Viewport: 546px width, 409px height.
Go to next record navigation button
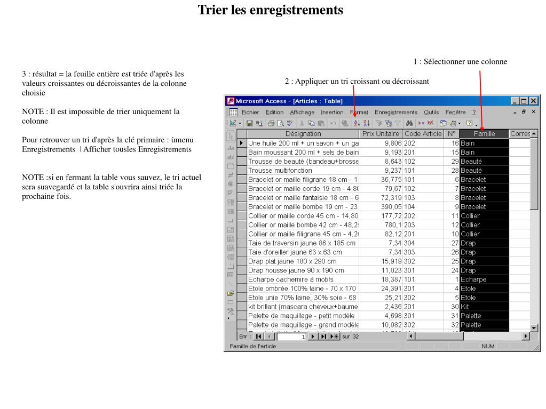[x=313, y=336]
